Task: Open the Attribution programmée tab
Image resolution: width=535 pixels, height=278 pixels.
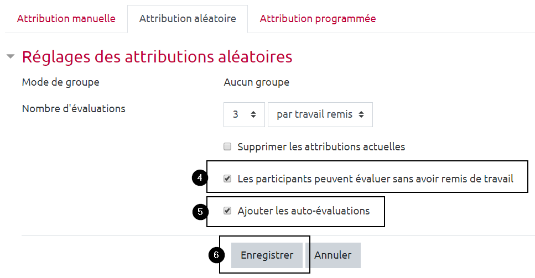Action: [x=318, y=19]
